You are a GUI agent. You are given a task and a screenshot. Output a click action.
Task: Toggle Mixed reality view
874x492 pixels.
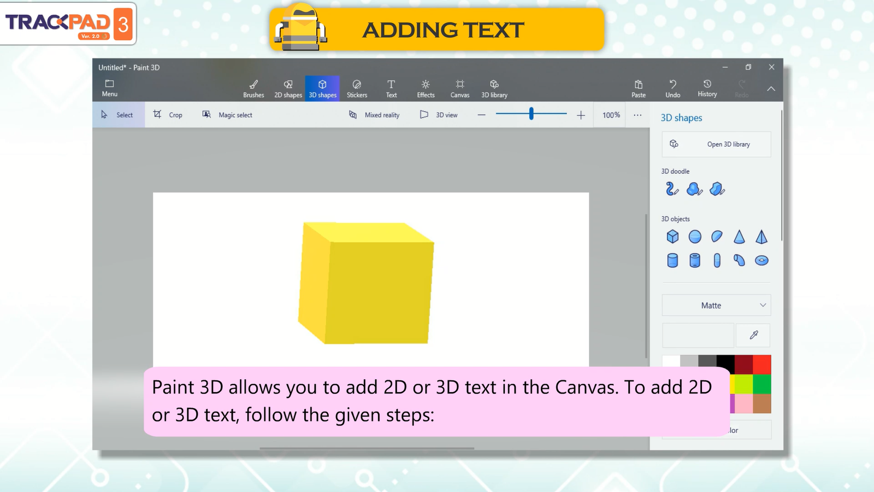pos(374,115)
